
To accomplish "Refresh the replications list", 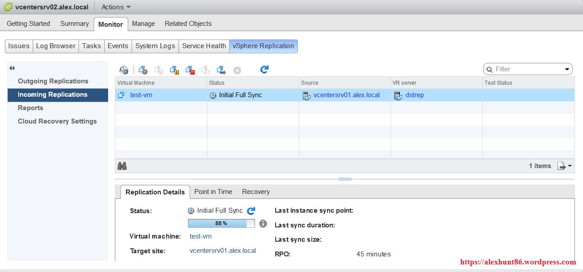I will tap(264, 70).
